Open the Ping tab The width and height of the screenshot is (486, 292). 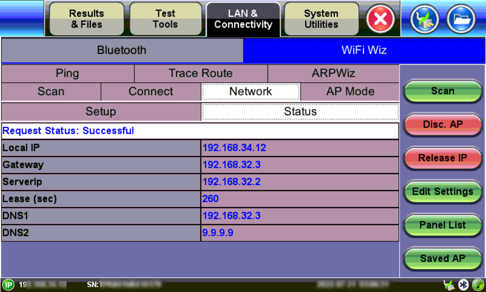coord(67,73)
